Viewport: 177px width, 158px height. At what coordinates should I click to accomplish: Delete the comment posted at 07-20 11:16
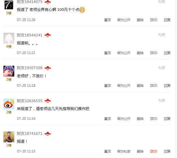140,118
